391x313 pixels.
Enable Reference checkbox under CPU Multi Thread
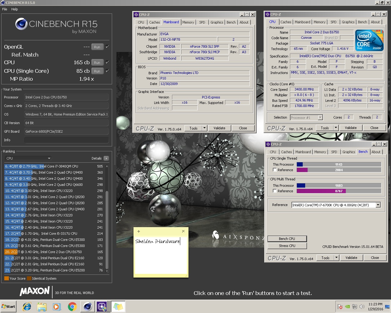pyautogui.click(x=275, y=191)
